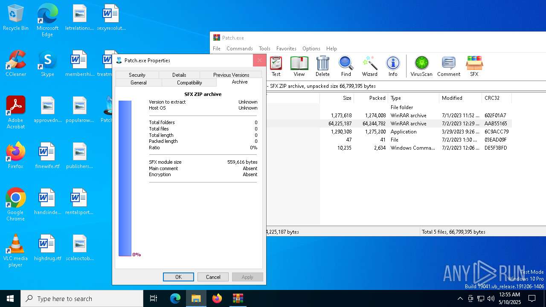Open Skype desktop shortcut

(x=47, y=64)
